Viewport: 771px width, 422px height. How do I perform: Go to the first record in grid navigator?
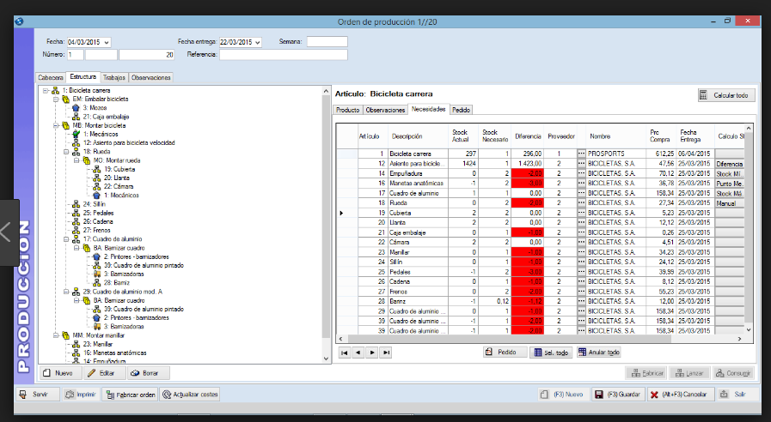(344, 353)
